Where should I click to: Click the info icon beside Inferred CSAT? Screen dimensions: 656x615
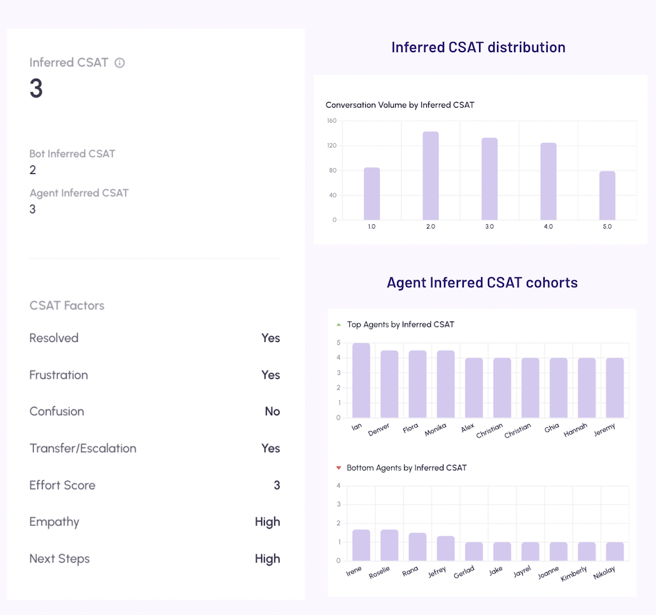tap(120, 63)
